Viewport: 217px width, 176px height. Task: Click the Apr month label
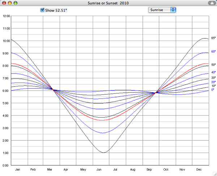(x=65, y=170)
